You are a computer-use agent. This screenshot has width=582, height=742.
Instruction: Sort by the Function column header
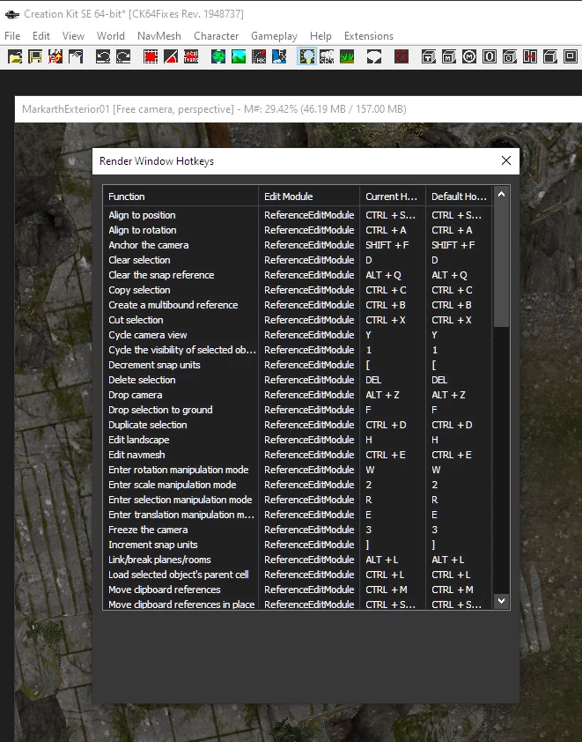[180, 196]
